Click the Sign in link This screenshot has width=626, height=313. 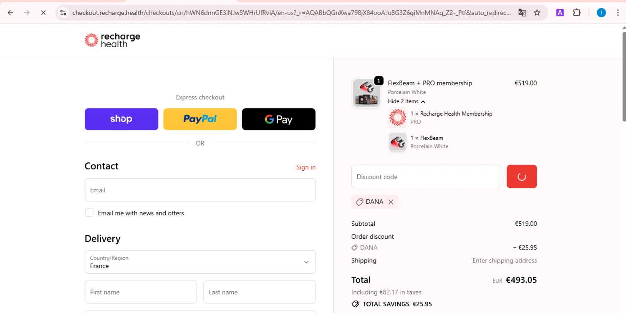pos(306,167)
